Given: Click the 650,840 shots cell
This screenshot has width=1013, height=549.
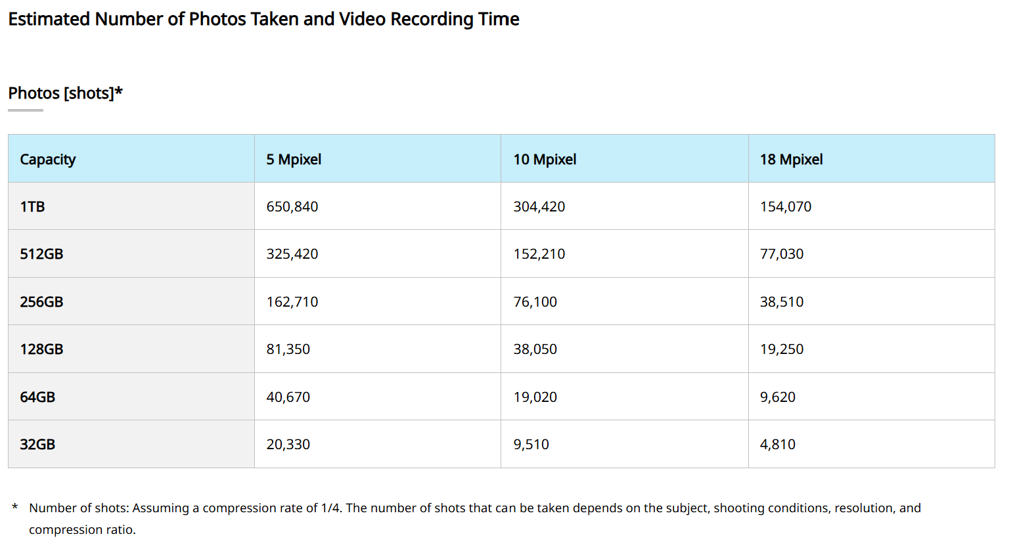Looking at the screenshot, I should point(292,207).
